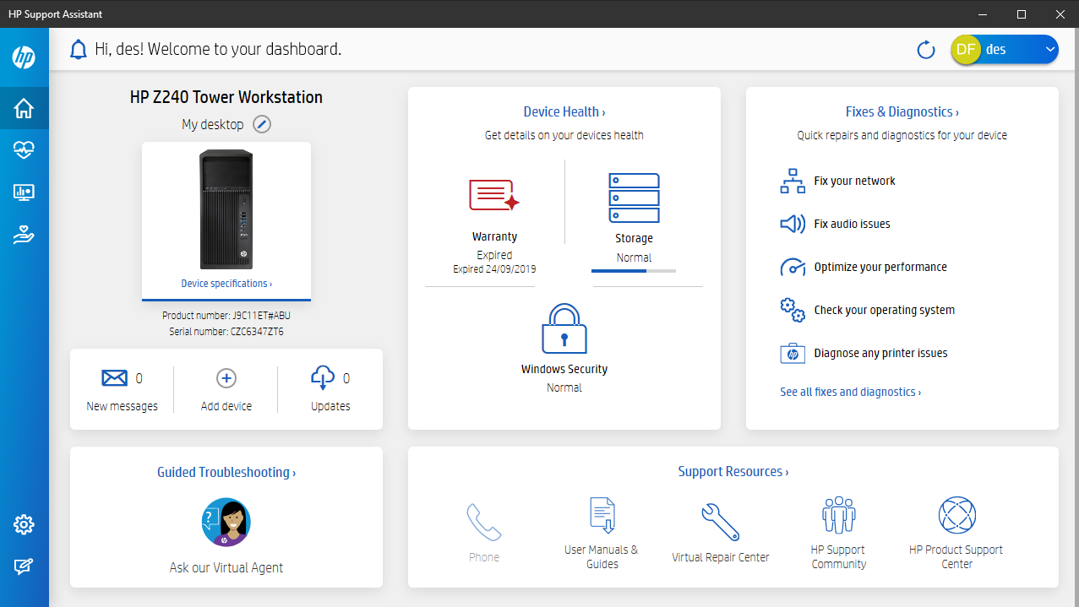Click the DF user avatar

tap(966, 49)
